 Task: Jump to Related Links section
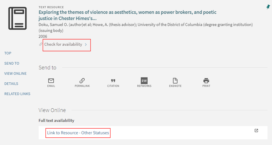17,94
